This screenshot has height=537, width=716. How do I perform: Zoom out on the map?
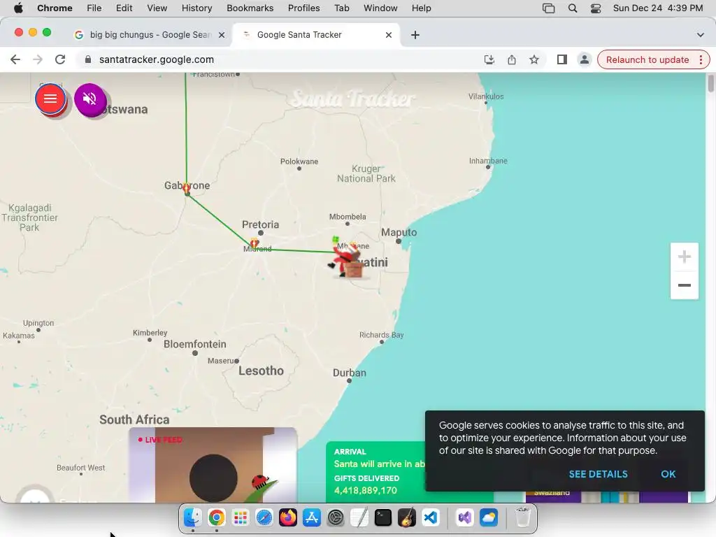click(684, 285)
